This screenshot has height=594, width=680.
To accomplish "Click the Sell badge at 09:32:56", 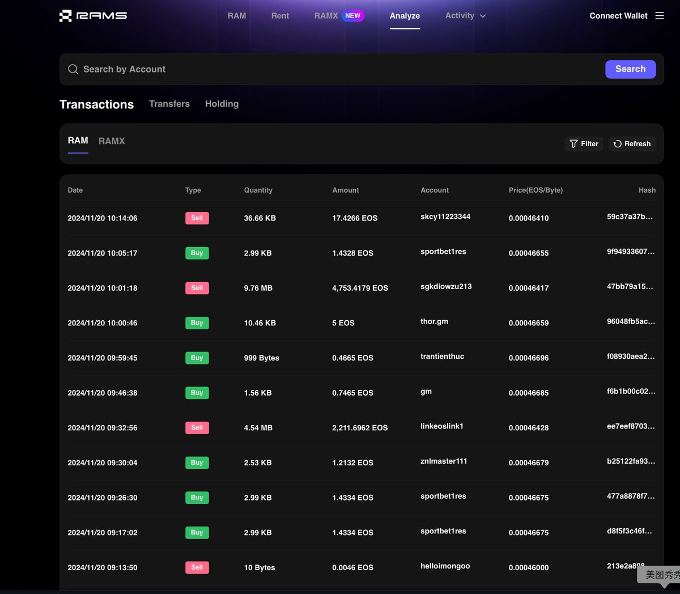I will point(197,428).
